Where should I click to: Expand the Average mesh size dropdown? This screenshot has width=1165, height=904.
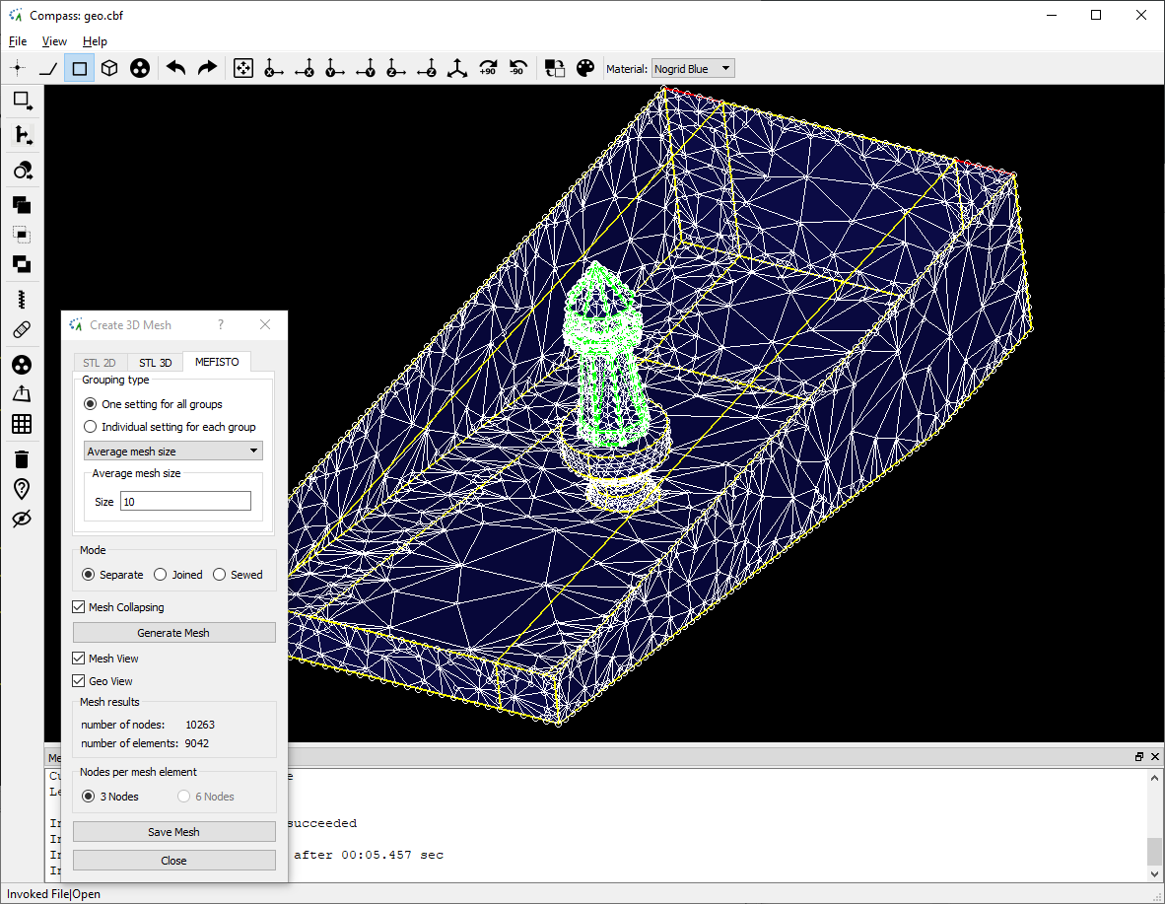(x=173, y=452)
